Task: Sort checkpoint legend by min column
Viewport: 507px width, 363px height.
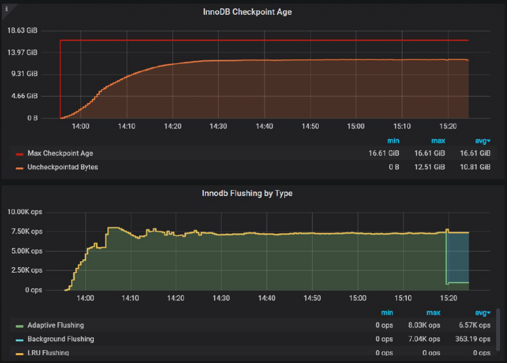Action: (x=393, y=140)
